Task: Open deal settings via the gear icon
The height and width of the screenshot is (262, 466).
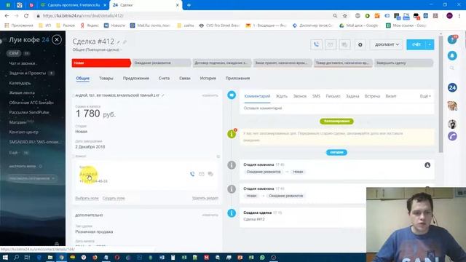Action: point(360,44)
